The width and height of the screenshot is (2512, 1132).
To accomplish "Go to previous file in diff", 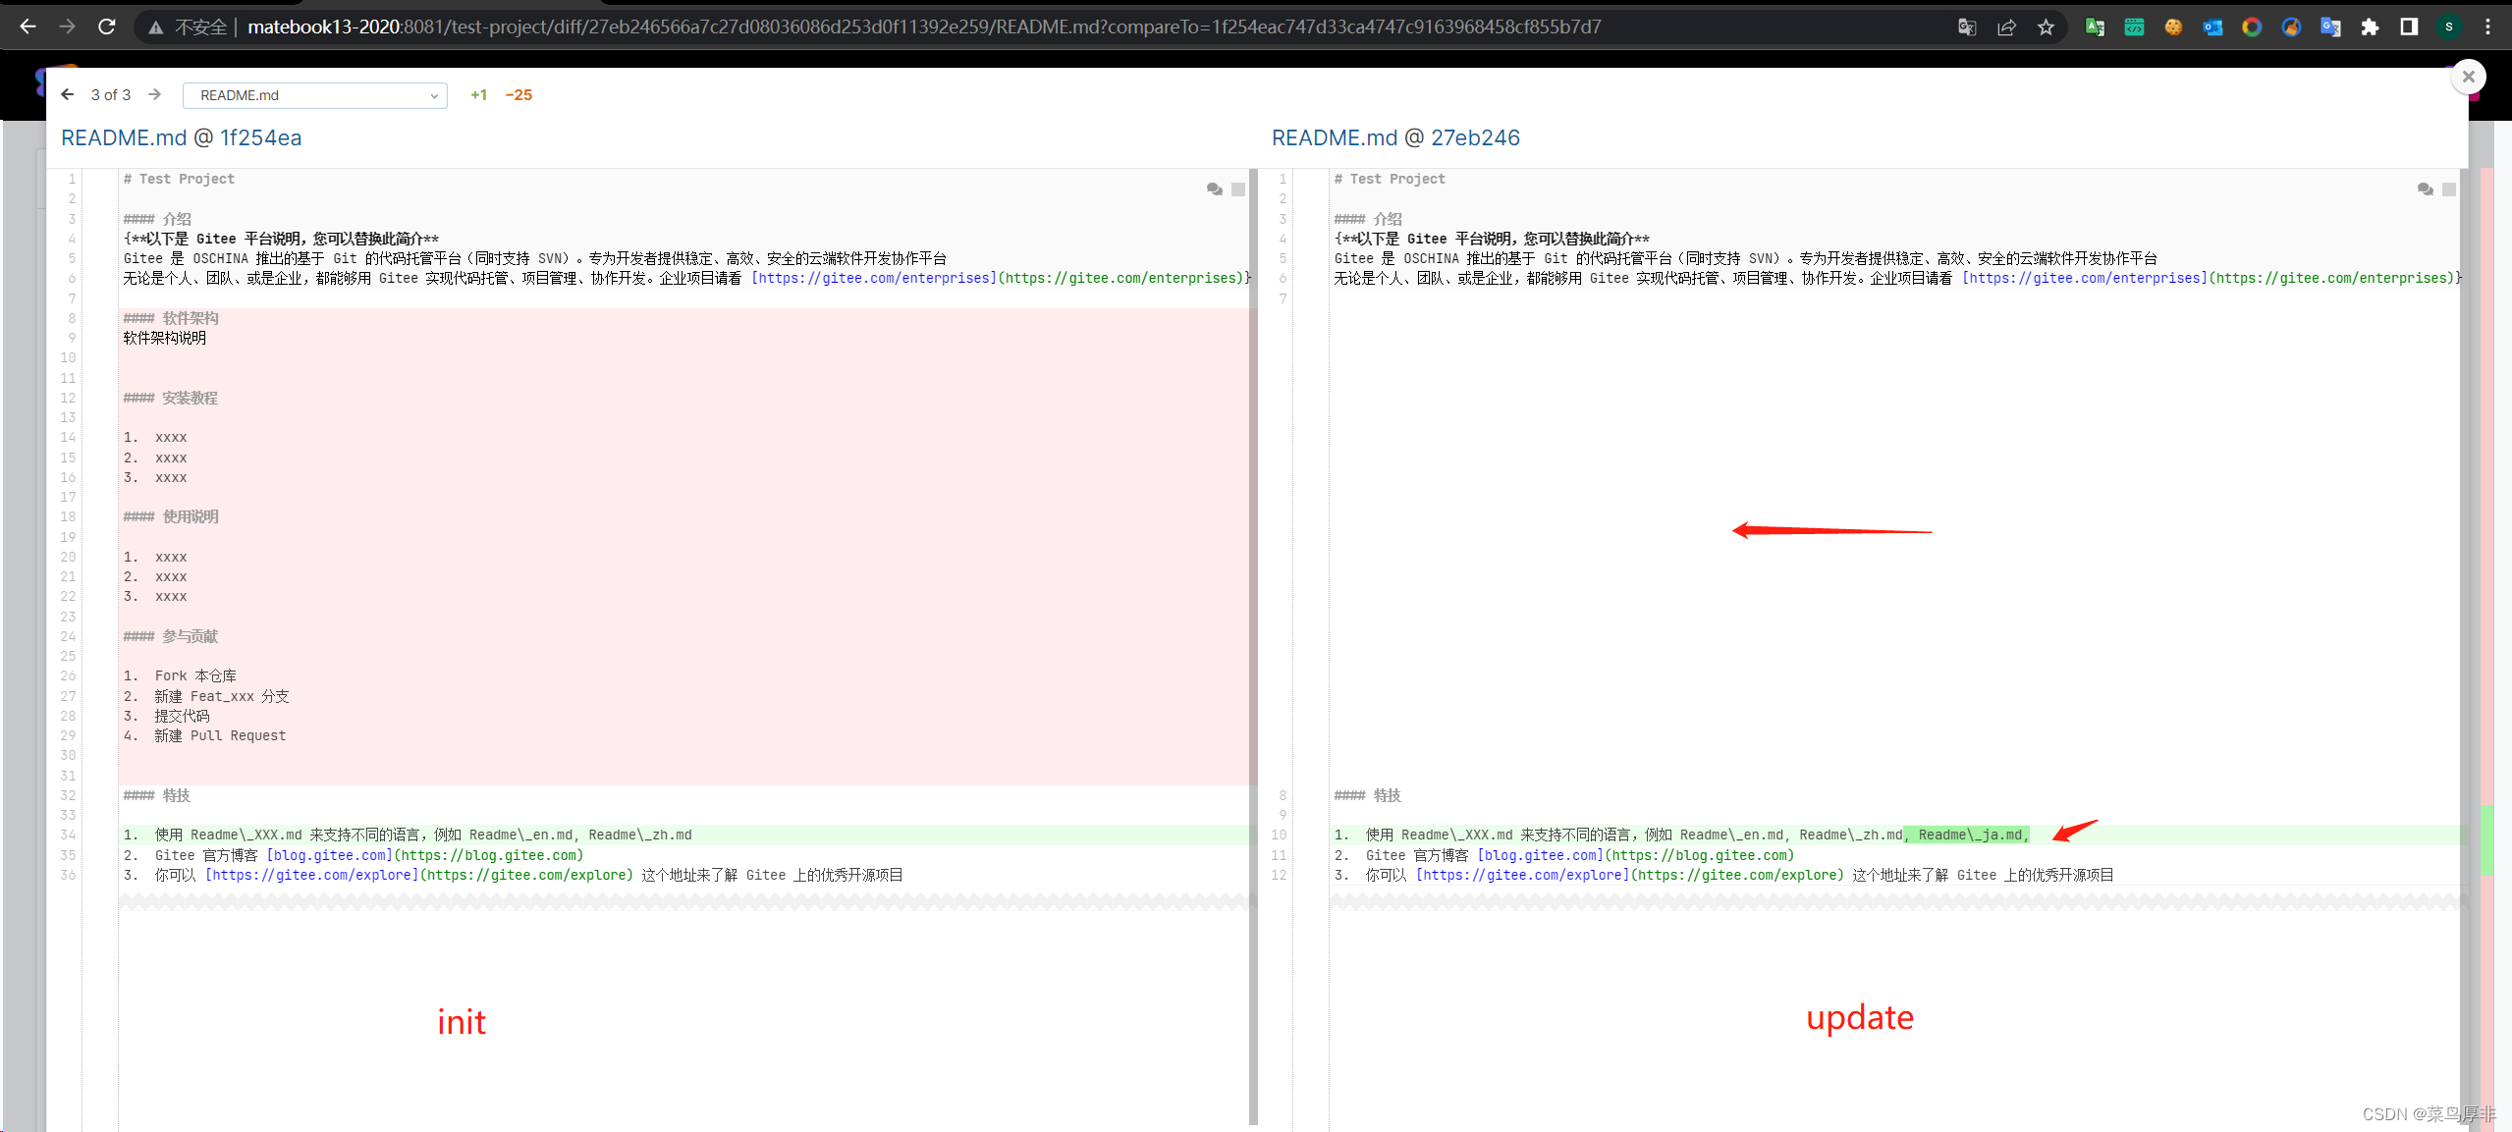I will 67,94.
